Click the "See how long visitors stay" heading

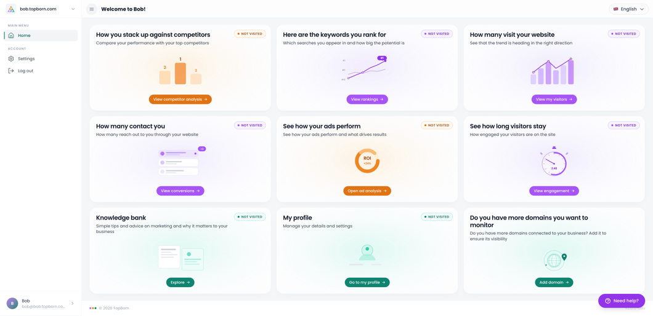pos(508,126)
